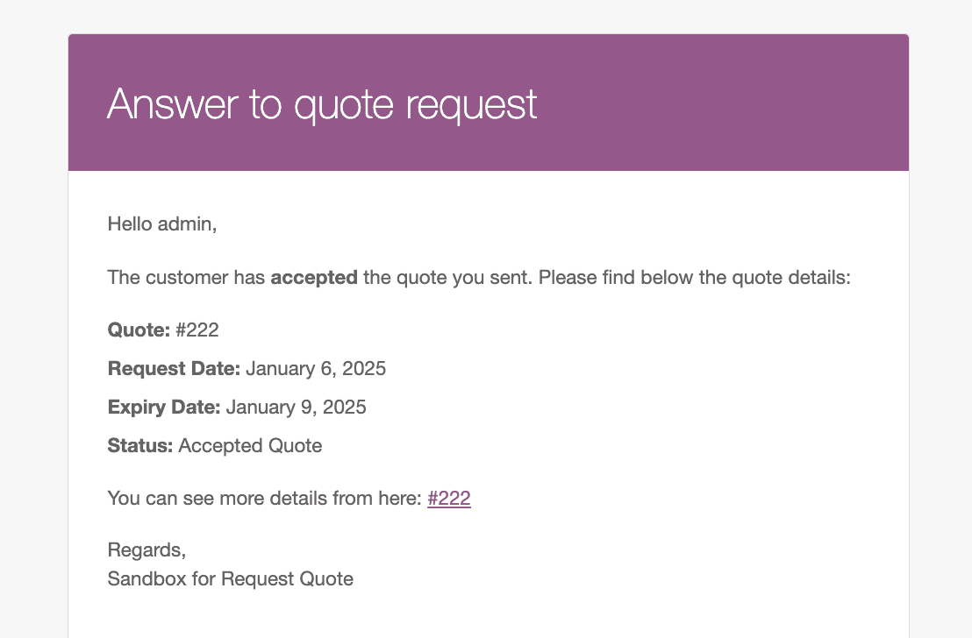Click the date 'January 9, 2025'
Screen dimensions: 972x638
[296, 407]
